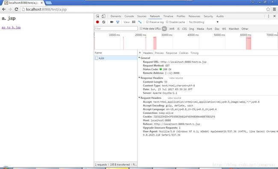Bookmark this page with the star icon
Image resolution: width=278 pixels, height=169 pixels.
pyautogui.click(x=268, y=9)
